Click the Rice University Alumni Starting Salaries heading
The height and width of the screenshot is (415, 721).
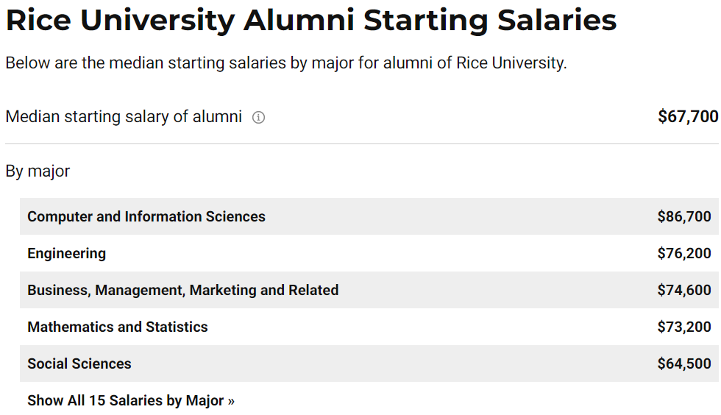(x=310, y=21)
